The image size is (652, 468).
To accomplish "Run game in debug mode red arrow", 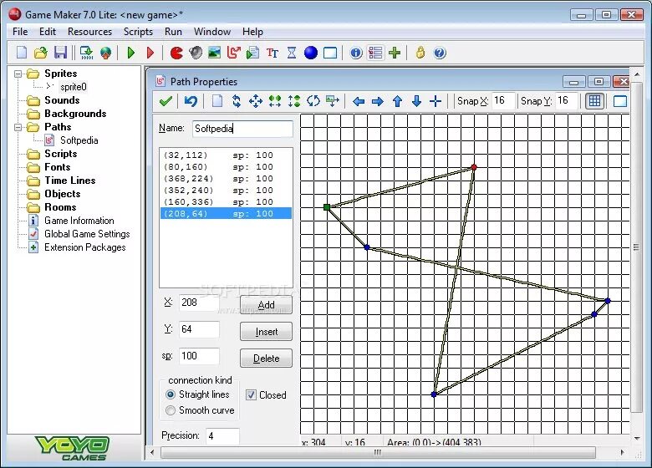I will 150,53.
